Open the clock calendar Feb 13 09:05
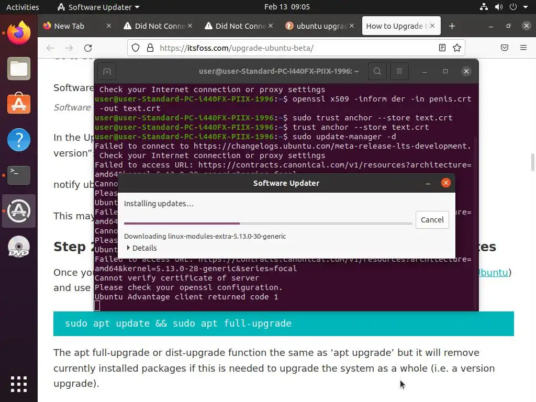Image resolution: width=536 pixels, height=402 pixels. [x=287, y=7]
